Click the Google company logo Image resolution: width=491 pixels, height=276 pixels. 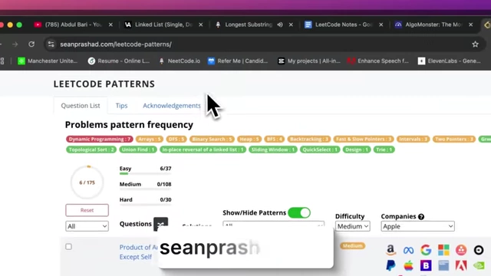coord(426,250)
